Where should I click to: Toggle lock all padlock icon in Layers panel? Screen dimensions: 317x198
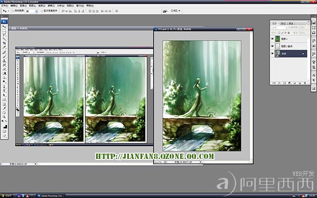coord(288,33)
